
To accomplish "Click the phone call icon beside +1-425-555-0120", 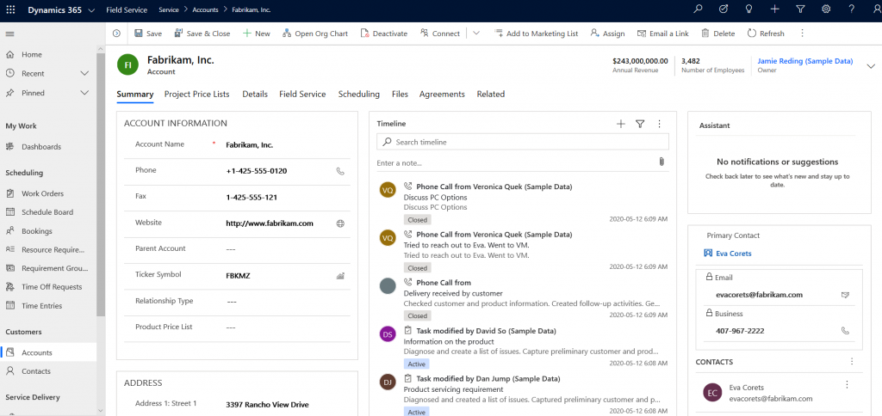I will 340,171.
